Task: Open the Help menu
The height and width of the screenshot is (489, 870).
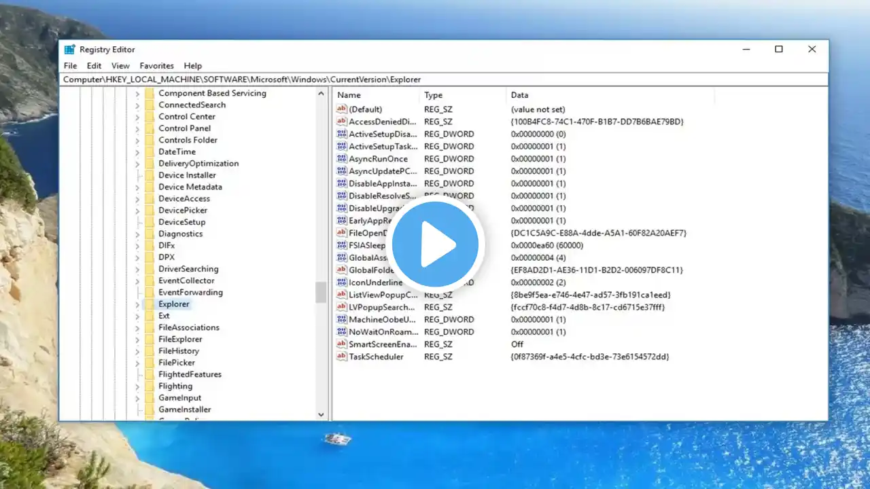Action: coord(193,66)
